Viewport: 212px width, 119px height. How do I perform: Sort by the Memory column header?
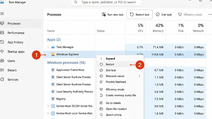158,31
